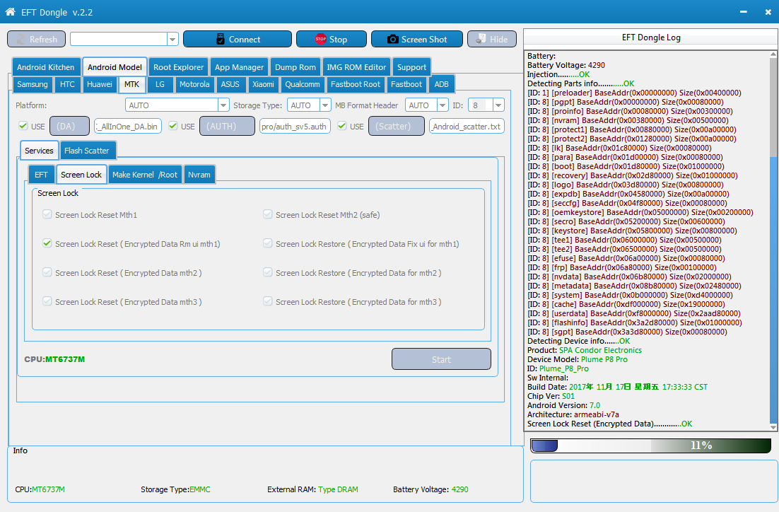
Task: Toggle the USE checkbox for Scatter file
Action: point(342,126)
